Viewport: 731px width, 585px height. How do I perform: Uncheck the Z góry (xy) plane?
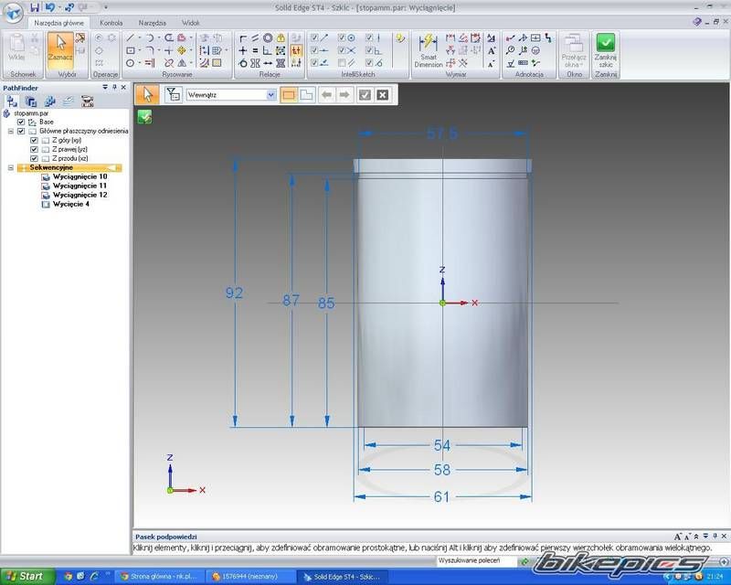click(34, 140)
